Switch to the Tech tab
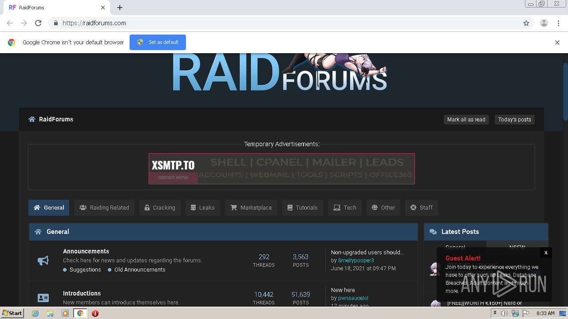The height and width of the screenshot is (319, 568). (x=345, y=207)
